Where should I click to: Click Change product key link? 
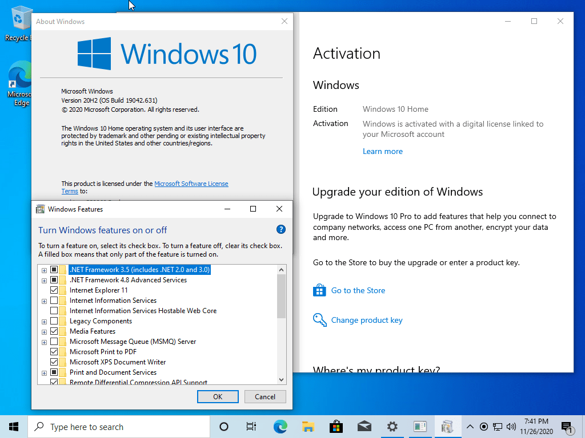367,321
